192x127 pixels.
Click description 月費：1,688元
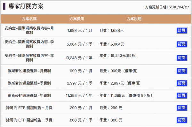pyautogui.click(x=111, y=30)
